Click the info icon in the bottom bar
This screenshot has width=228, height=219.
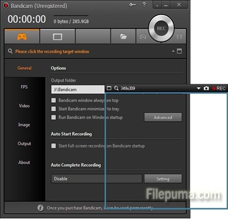point(40,208)
